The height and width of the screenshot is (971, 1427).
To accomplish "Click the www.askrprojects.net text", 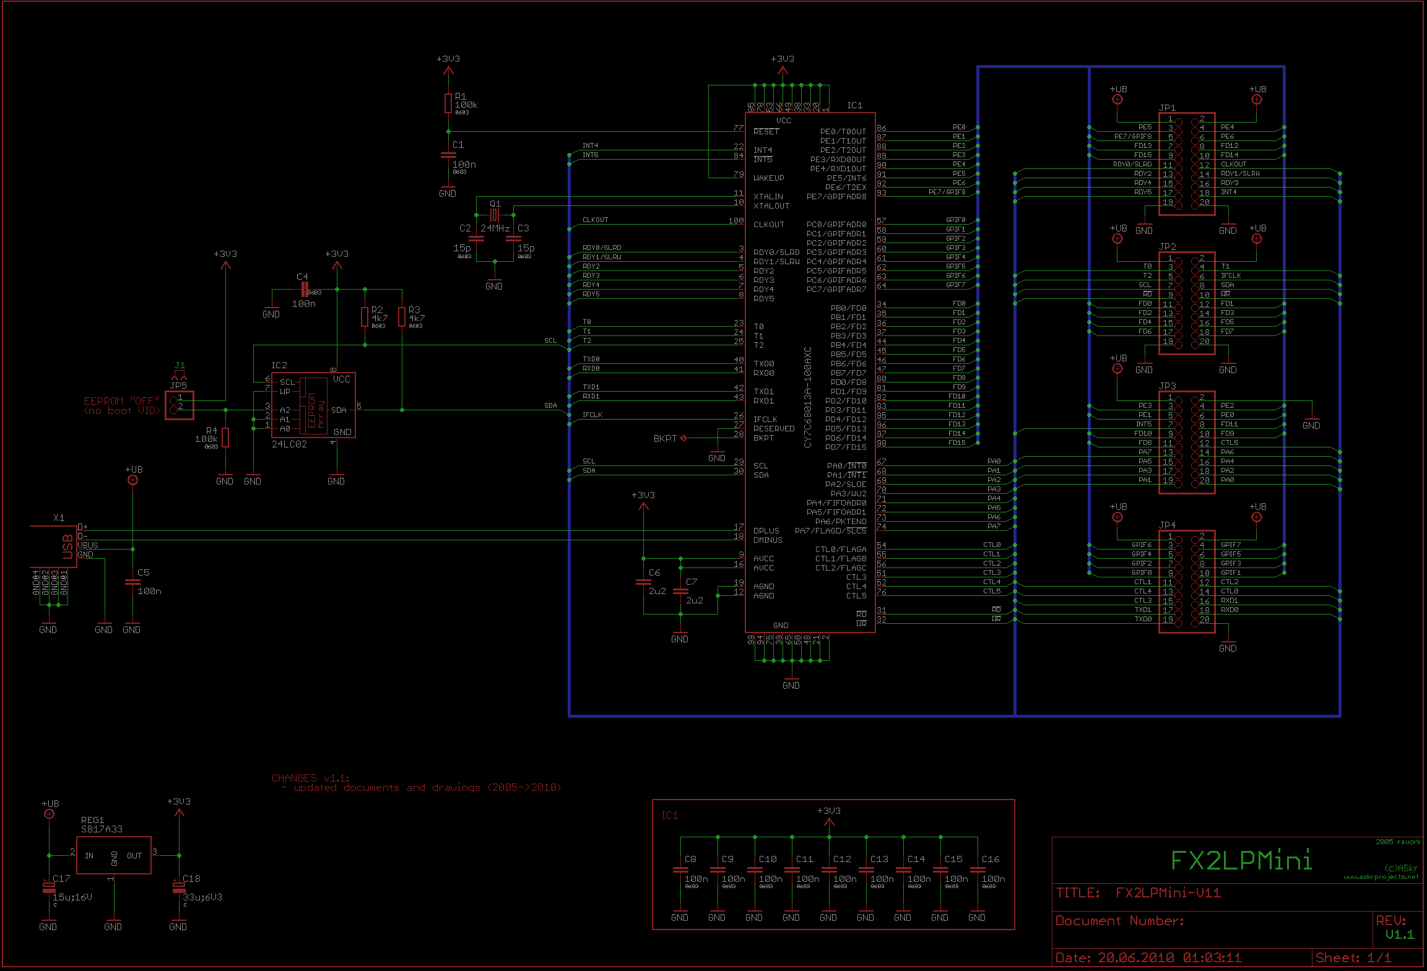I will [1381, 876].
